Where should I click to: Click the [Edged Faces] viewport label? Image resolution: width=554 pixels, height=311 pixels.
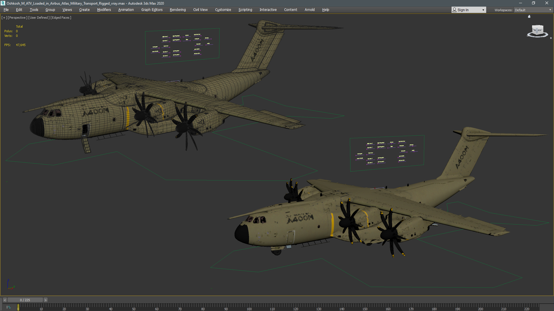coord(61,18)
